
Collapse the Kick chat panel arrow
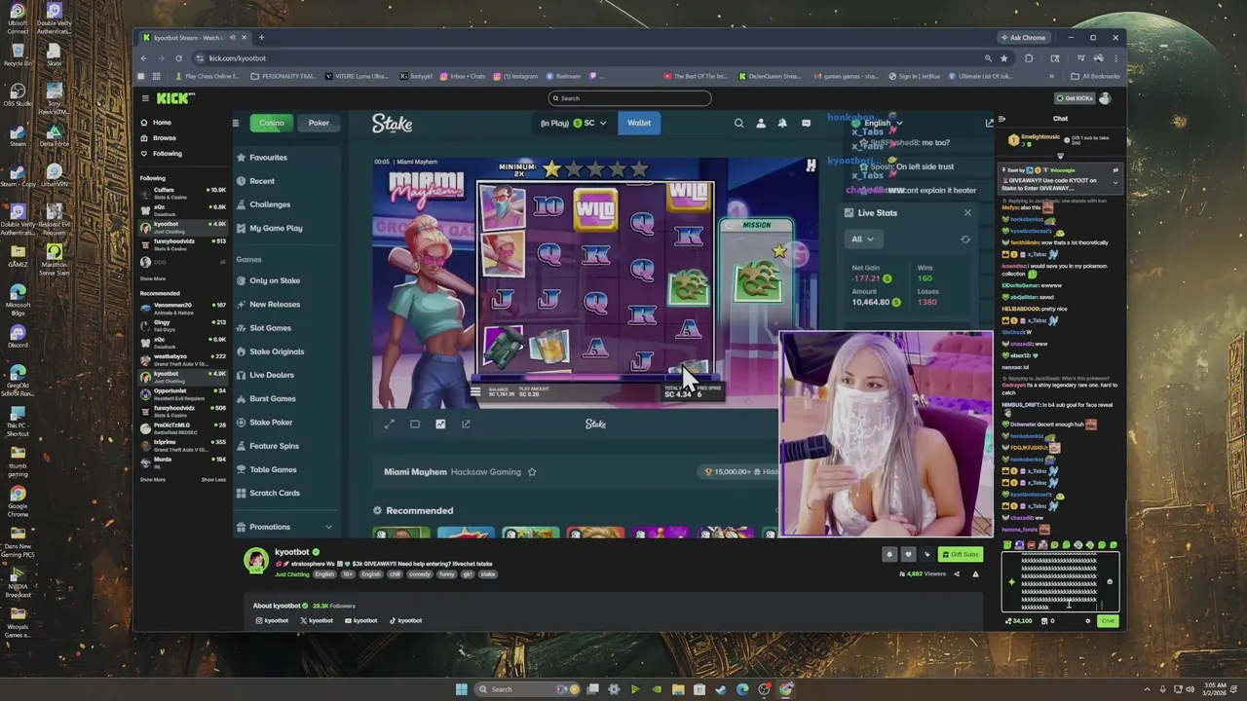tap(1001, 119)
